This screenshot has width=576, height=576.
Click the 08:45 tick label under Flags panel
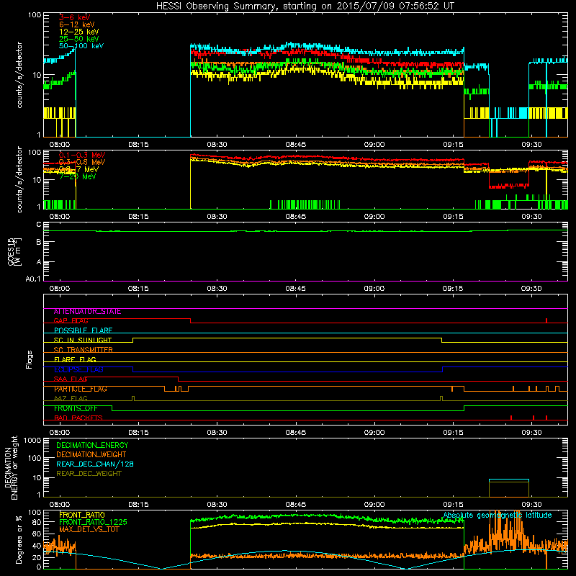(x=296, y=433)
